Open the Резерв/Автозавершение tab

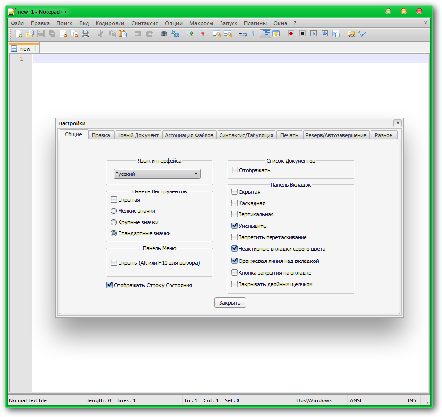tap(336, 135)
